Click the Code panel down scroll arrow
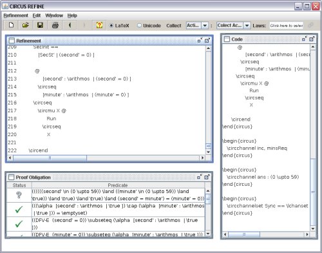Screen dimensions: 322x253 click(x=313, y=228)
